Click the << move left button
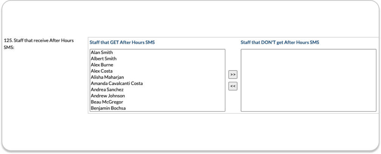The image size is (381, 154). coord(233,86)
